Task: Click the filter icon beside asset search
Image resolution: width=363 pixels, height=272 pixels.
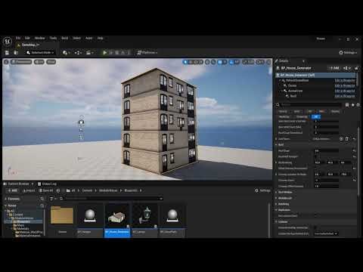Action: pyautogui.click(x=53, y=199)
